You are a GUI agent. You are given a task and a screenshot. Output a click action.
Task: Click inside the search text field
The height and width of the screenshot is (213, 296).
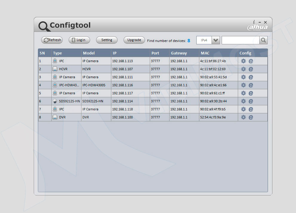click(x=240, y=40)
